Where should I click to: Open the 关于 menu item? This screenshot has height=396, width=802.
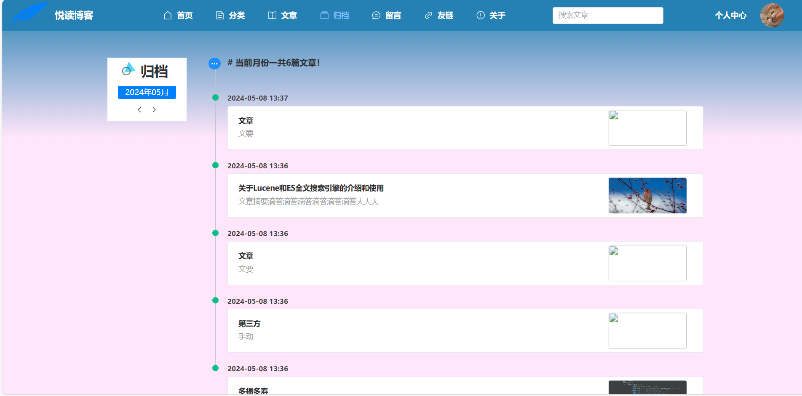(497, 16)
